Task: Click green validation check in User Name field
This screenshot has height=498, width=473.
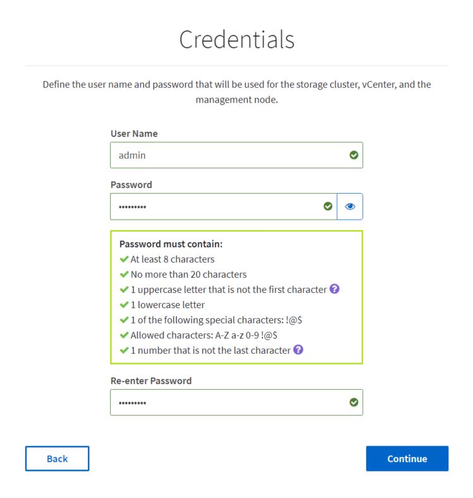Action: (x=353, y=155)
